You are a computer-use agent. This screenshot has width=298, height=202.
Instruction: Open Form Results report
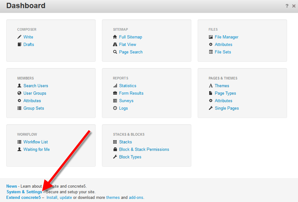[x=131, y=93]
